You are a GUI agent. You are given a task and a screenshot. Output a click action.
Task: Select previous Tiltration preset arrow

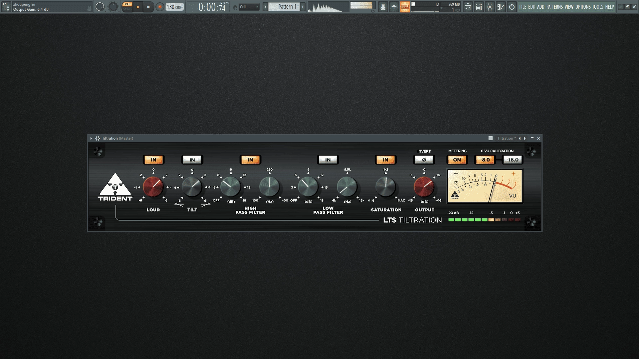point(520,138)
